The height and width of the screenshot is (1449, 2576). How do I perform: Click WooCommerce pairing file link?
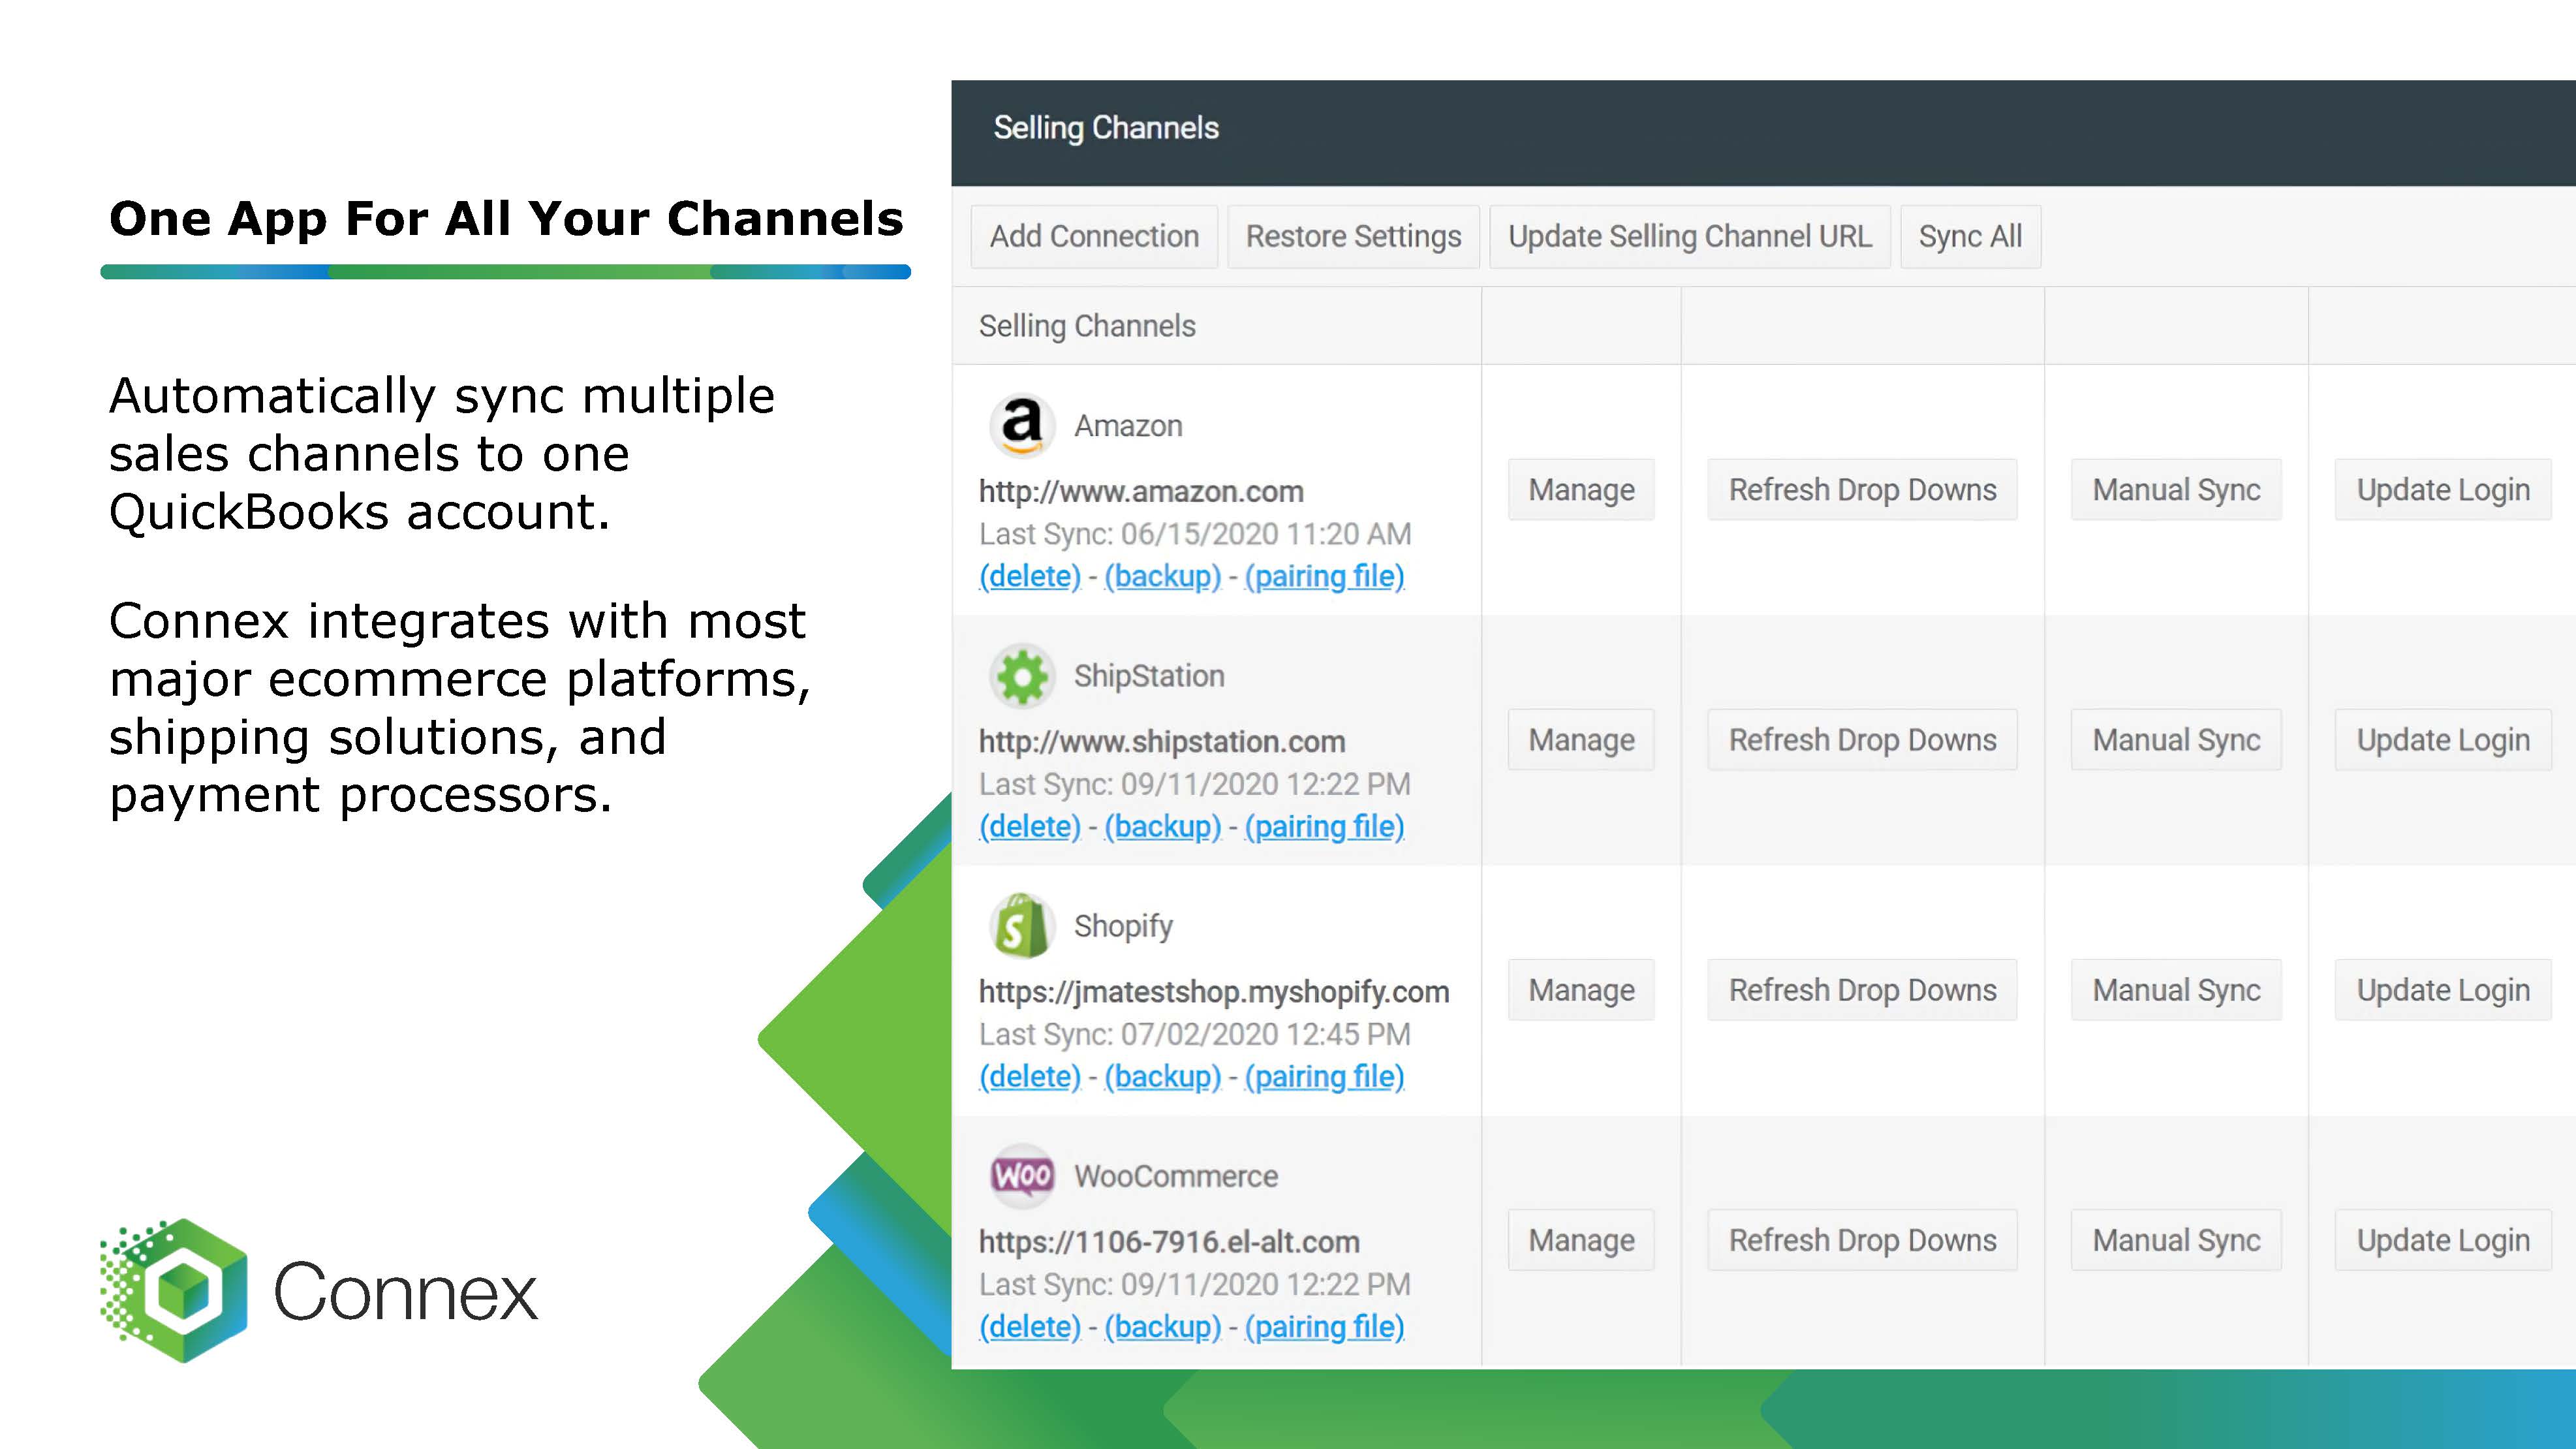click(1324, 1326)
